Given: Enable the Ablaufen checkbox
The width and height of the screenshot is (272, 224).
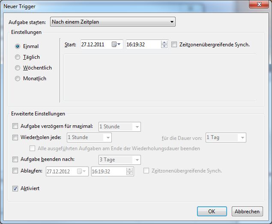Looking at the screenshot, I should 15,171.
